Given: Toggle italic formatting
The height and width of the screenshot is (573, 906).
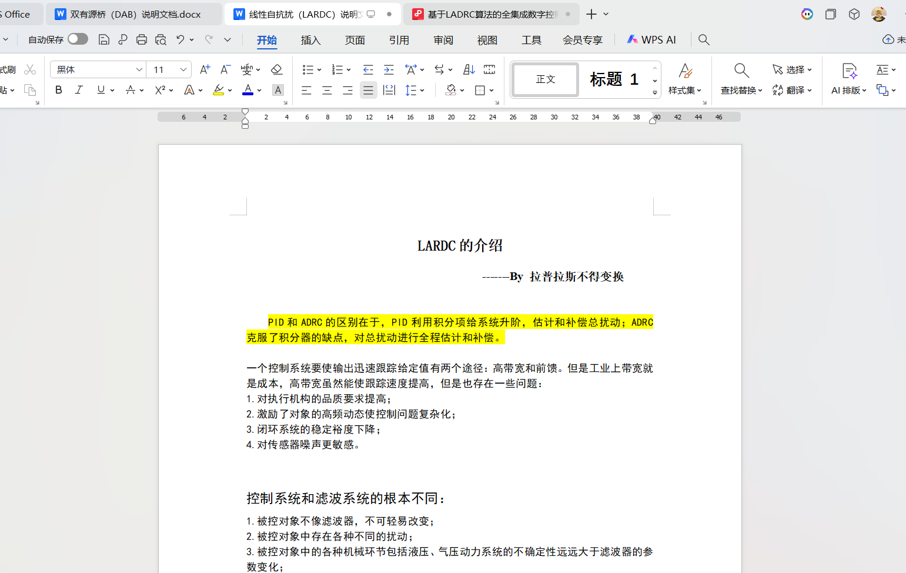Looking at the screenshot, I should click(x=79, y=90).
